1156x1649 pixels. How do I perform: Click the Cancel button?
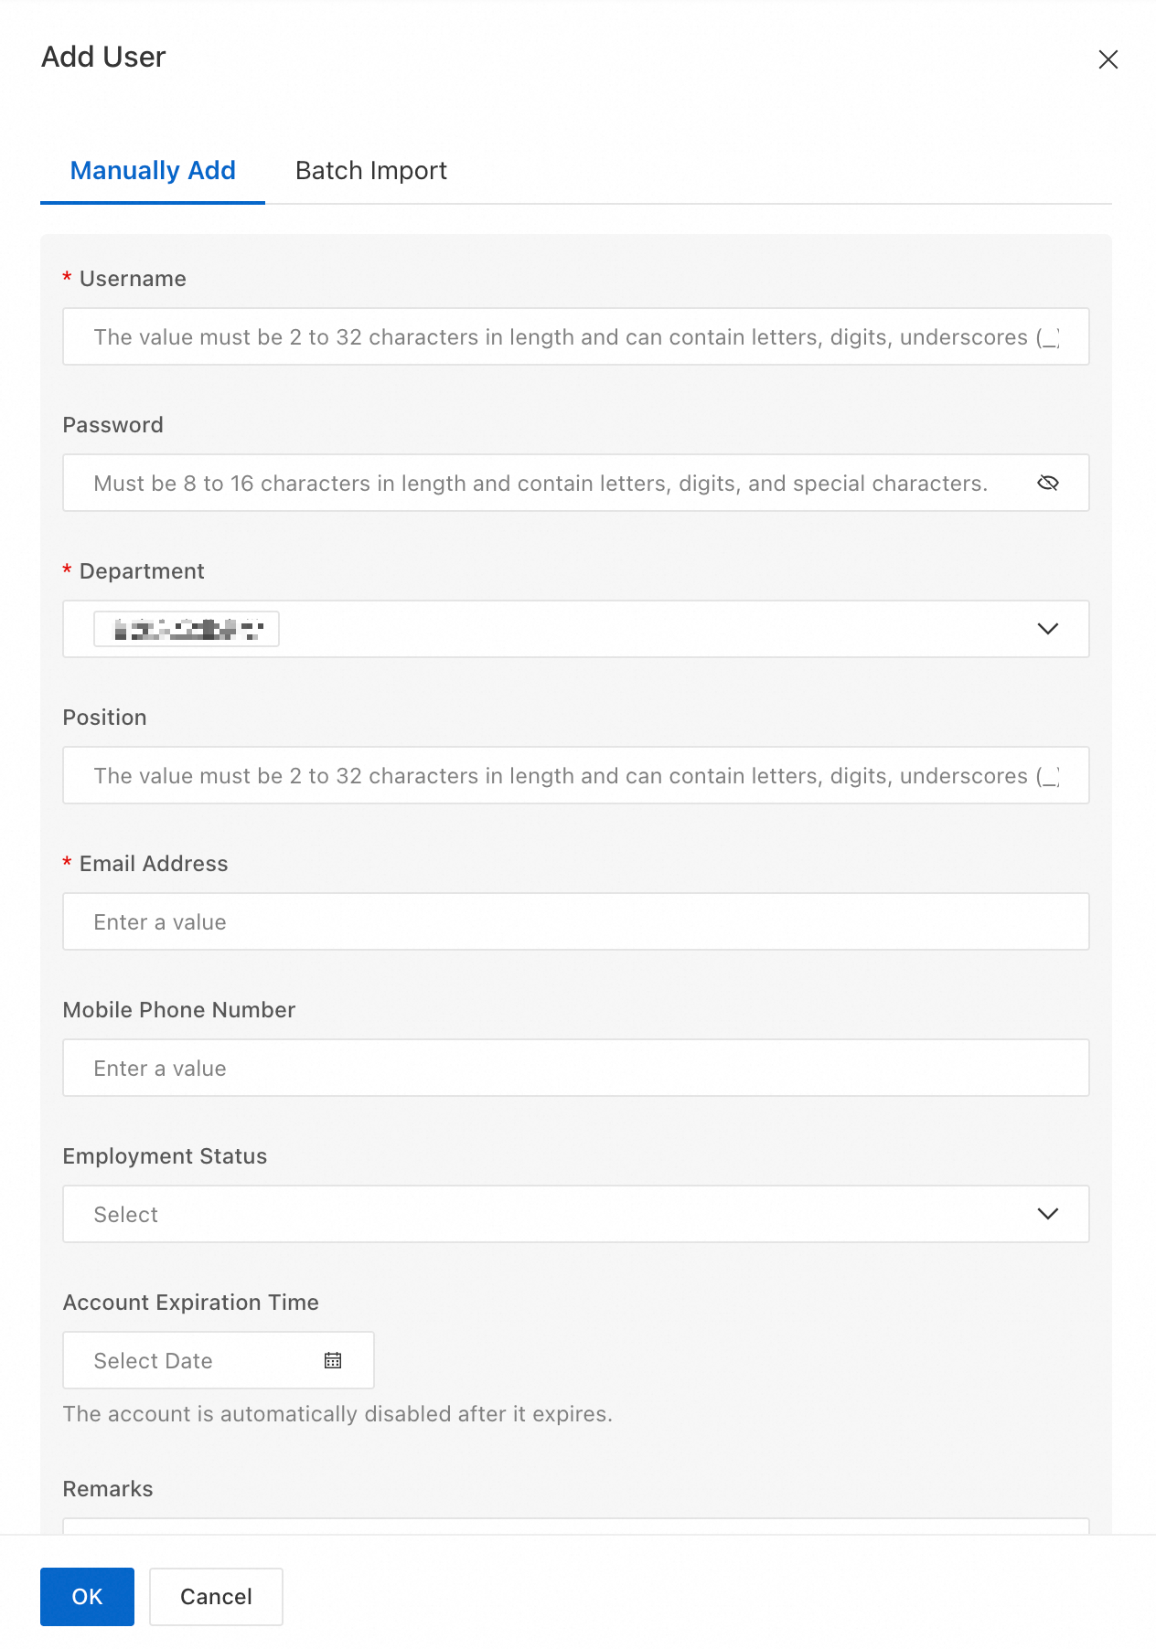pos(216,1596)
